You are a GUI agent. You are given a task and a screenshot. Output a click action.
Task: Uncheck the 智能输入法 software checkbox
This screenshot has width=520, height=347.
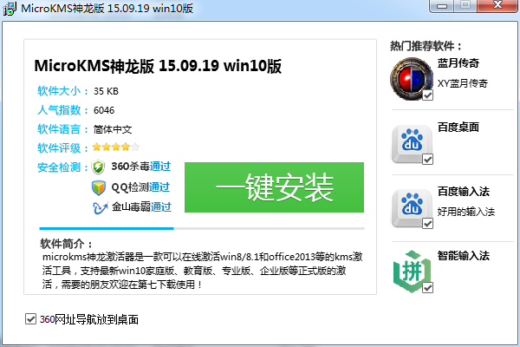(428, 287)
